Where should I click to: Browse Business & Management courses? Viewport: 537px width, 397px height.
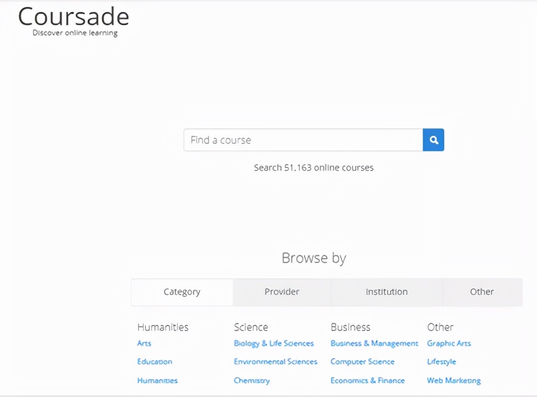pyautogui.click(x=374, y=343)
